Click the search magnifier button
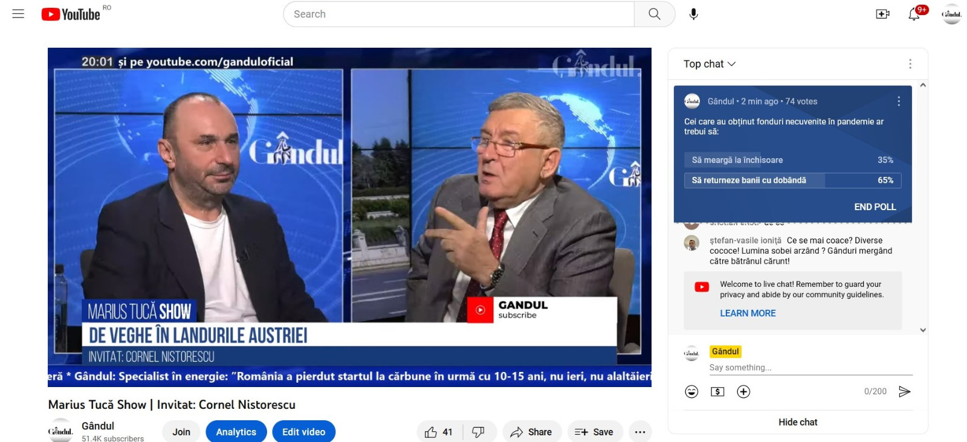This screenshot has width=967, height=442. coord(654,14)
